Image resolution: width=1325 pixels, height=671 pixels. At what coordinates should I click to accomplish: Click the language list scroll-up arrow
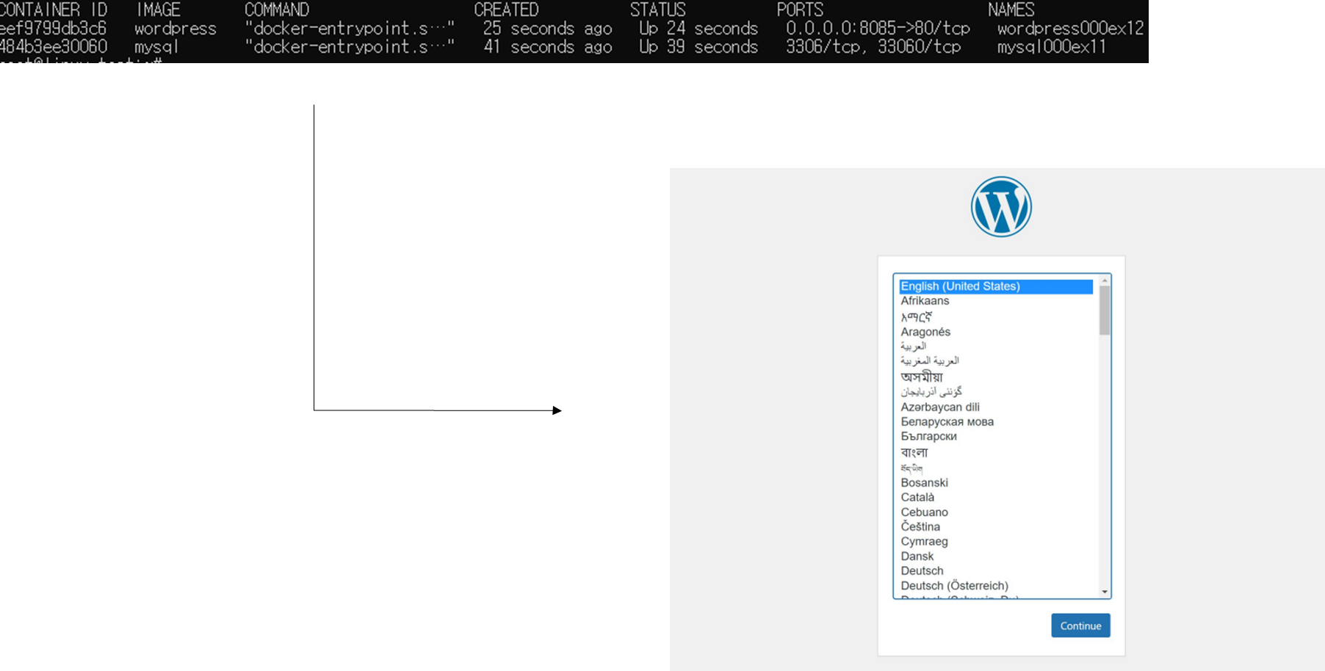[x=1105, y=280]
